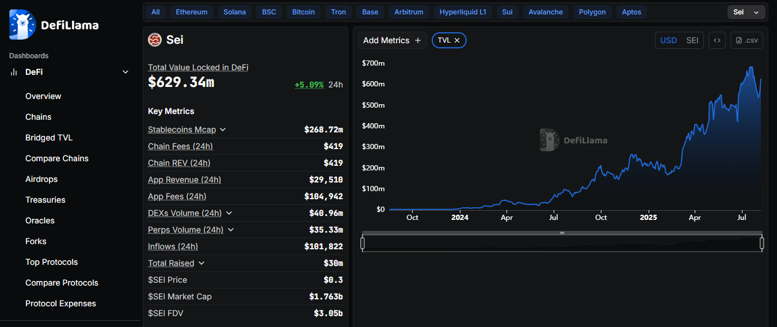
Task: Expand Perps Volume (24h) details
Action: click(231, 230)
